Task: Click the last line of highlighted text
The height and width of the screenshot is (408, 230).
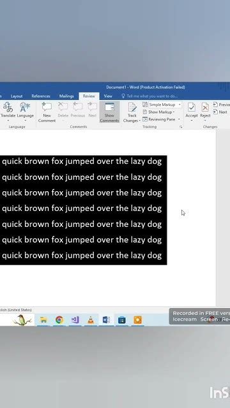Action: [x=82, y=256]
